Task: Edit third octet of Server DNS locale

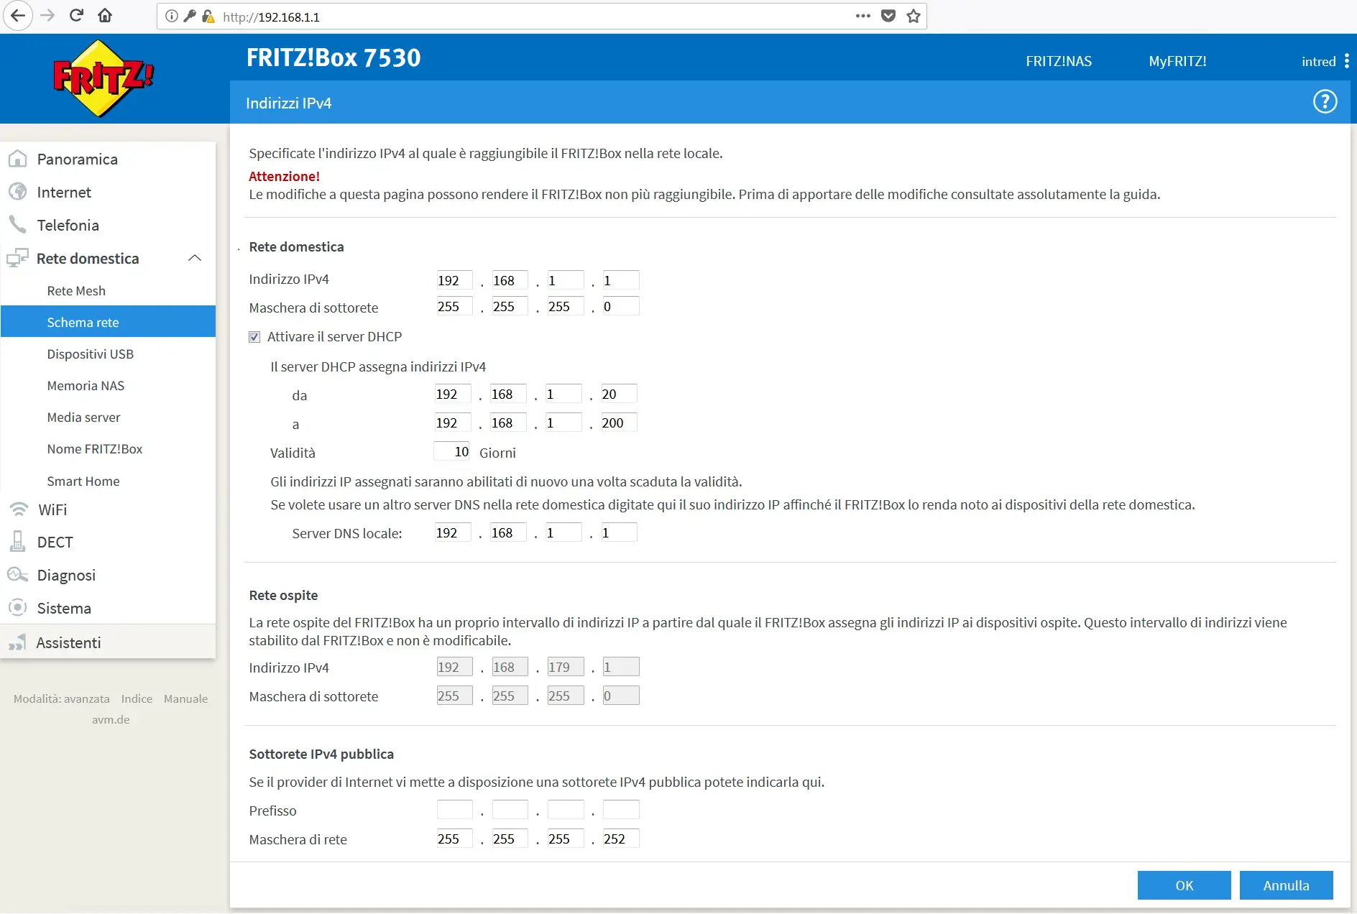Action: pyautogui.click(x=563, y=532)
